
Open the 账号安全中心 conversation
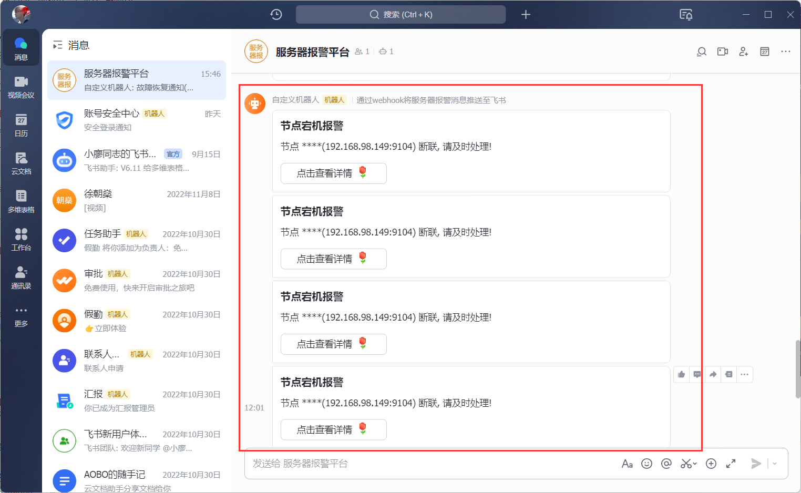tap(137, 120)
